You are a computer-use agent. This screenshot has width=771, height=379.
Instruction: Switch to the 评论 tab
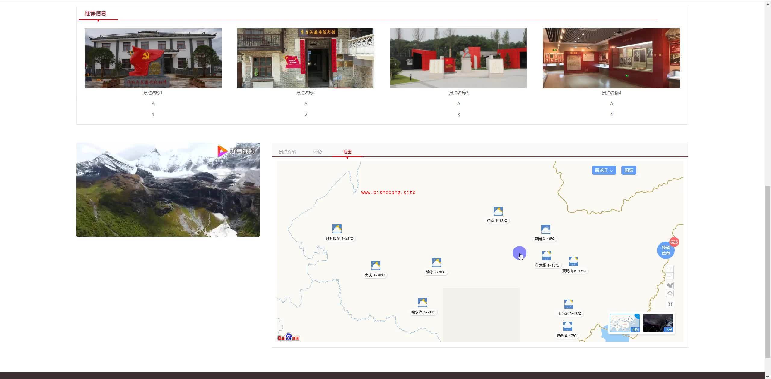[x=317, y=152]
